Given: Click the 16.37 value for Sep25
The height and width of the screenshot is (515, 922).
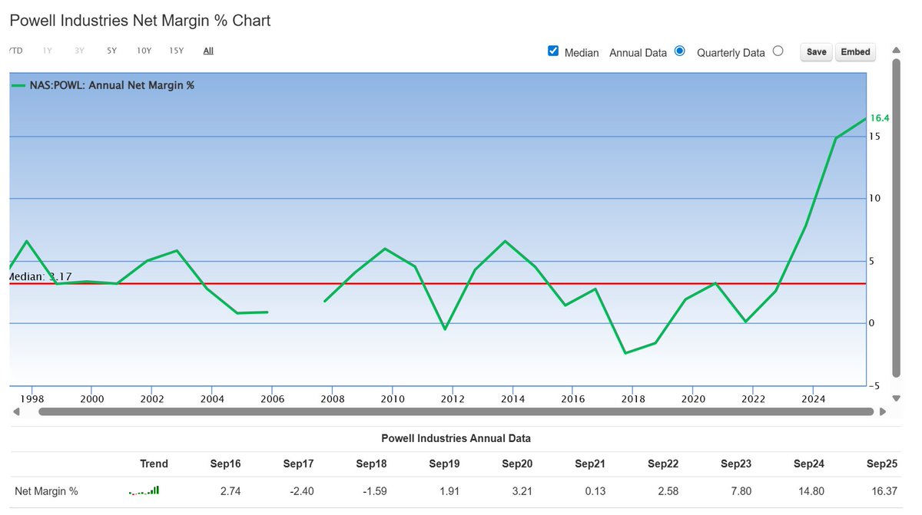Looking at the screenshot, I should coord(884,491).
